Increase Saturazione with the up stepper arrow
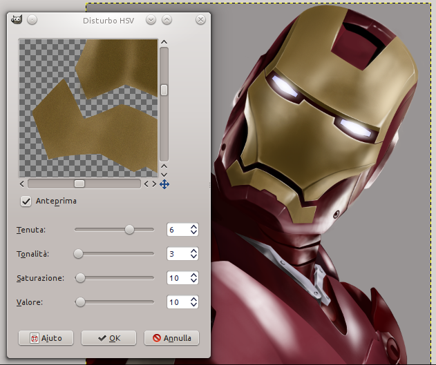 pos(193,275)
